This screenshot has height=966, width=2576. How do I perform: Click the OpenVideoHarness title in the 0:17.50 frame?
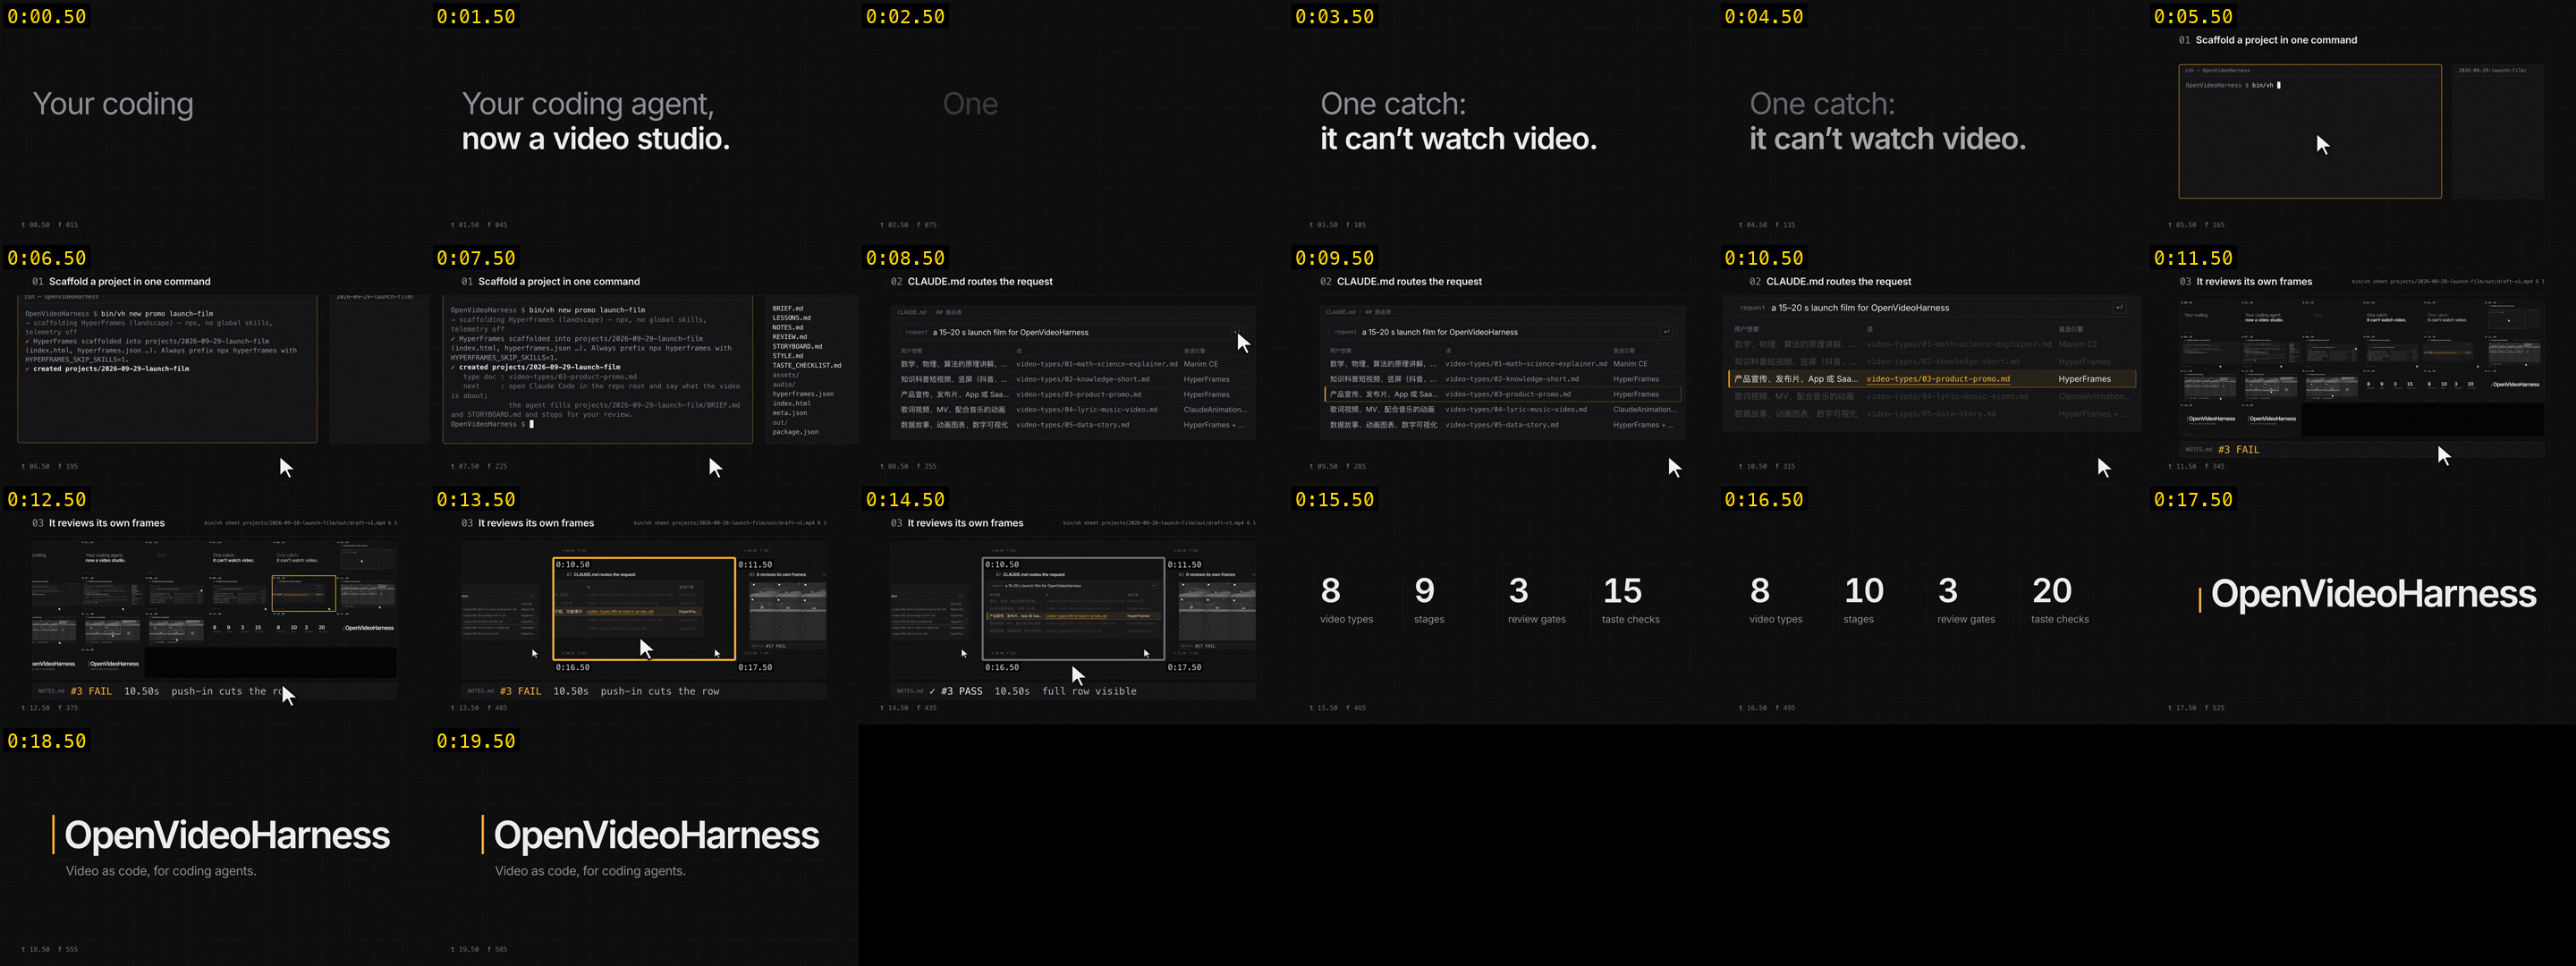point(2373,594)
